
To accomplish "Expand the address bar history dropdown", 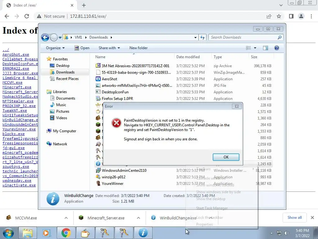I will point(195,37).
